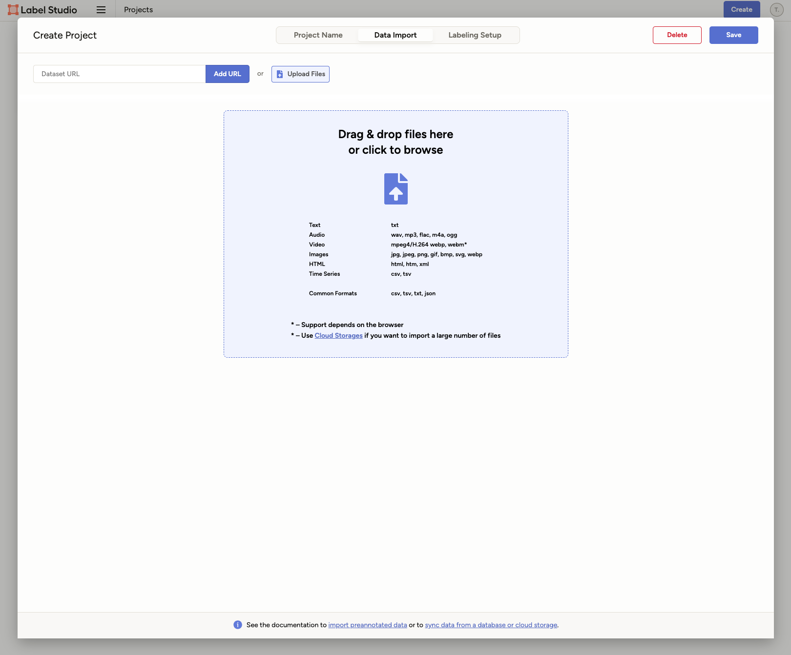Click the 'Audio' format label
Viewport: 791px width, 655px height.
[x=317, y=235]
